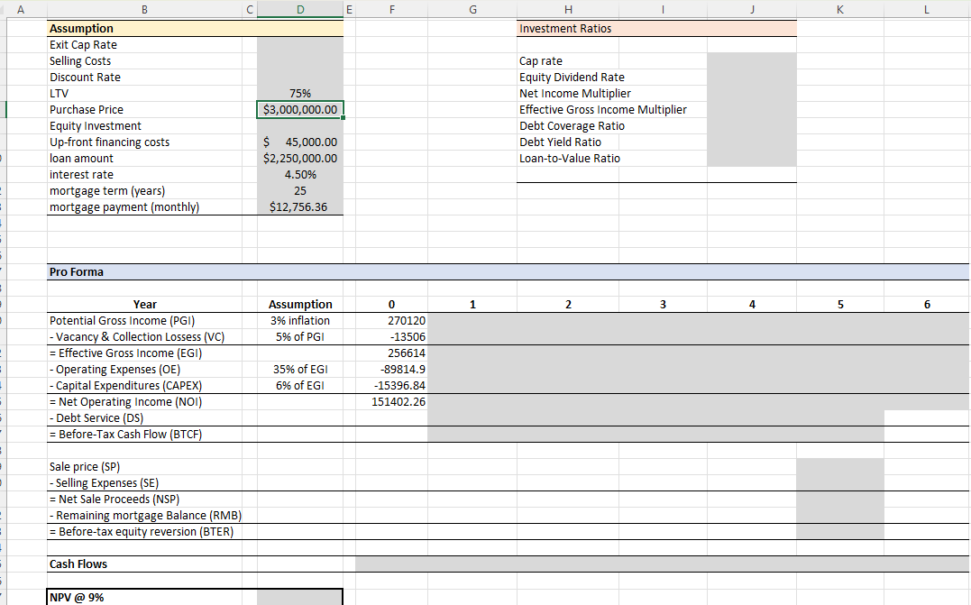The height and width of the screenshot is (605, 971).
Task: Click the empty Cap rate value cell
Action: 752,60
